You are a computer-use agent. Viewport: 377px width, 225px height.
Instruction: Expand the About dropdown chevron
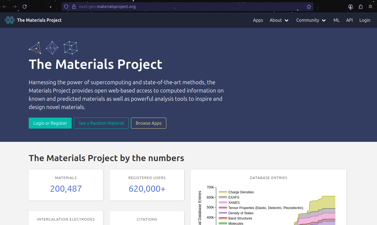[x=287, y=20]
